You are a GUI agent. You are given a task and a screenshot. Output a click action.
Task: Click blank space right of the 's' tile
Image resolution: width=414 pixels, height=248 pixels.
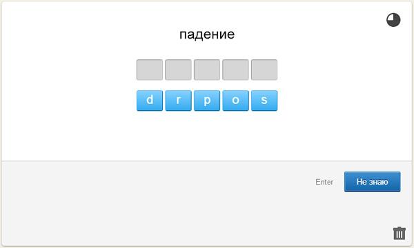(343, 101)
